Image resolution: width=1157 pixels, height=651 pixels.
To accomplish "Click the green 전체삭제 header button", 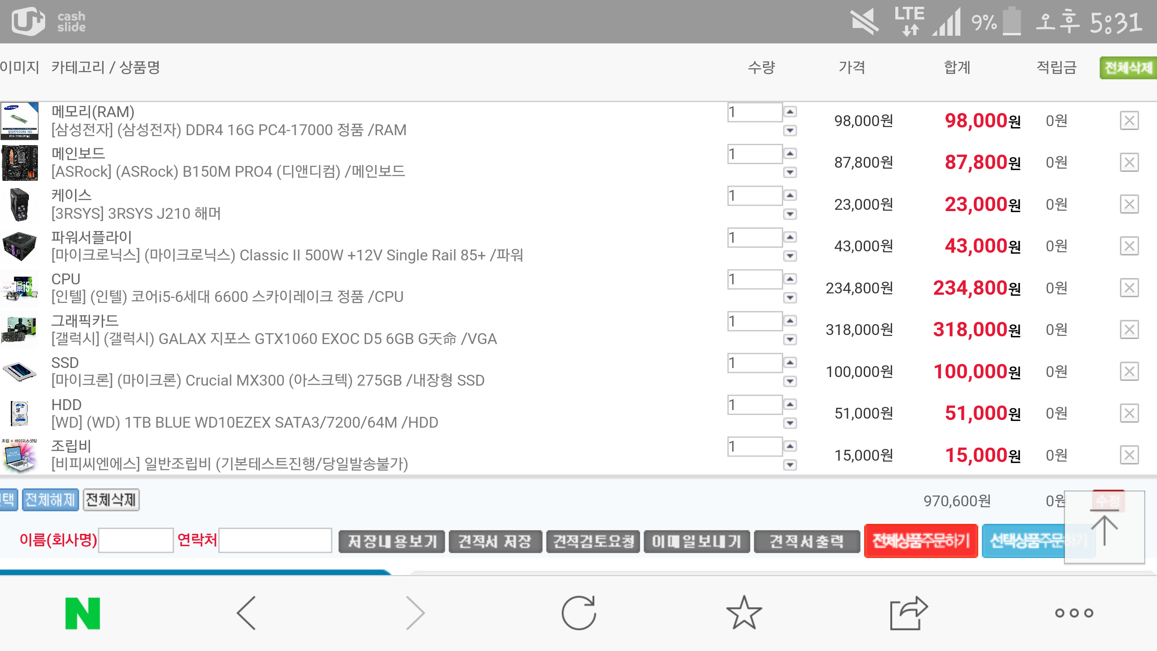I will coord(1128,68).
